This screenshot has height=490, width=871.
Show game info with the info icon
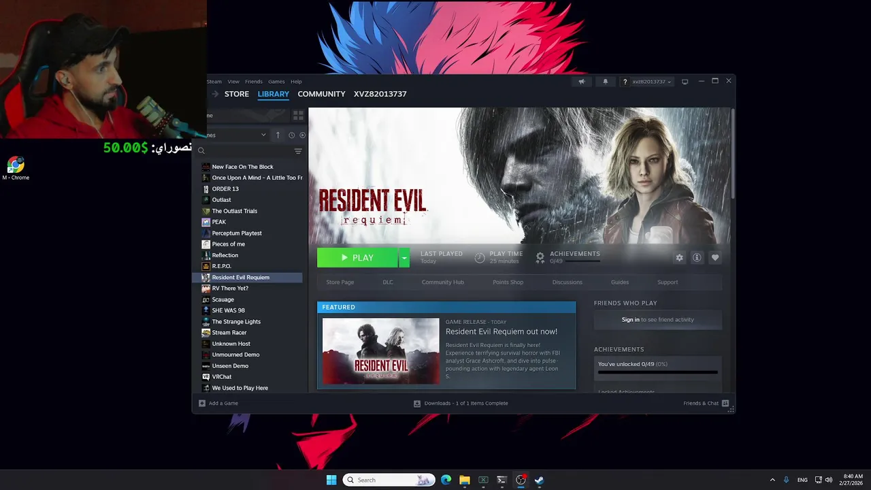pos(697,257)
